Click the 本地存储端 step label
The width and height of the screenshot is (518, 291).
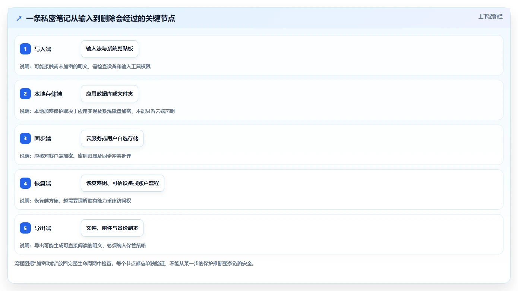(x=48, y=94)
